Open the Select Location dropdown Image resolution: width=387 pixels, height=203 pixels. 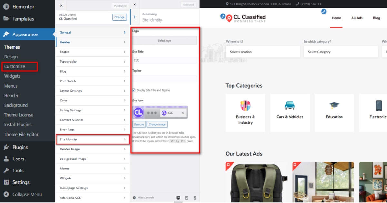263,52
